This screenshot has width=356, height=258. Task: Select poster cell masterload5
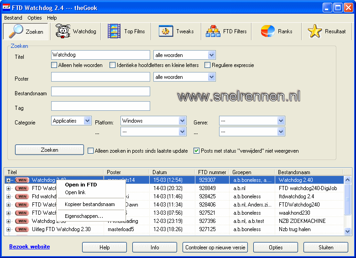pyautogui.click(x=121, y=229)
